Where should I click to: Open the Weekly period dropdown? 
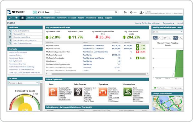coord(167,32)
